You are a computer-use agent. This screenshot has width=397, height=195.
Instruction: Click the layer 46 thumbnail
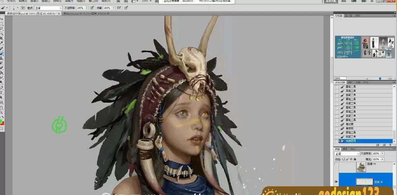coord(364,182)
